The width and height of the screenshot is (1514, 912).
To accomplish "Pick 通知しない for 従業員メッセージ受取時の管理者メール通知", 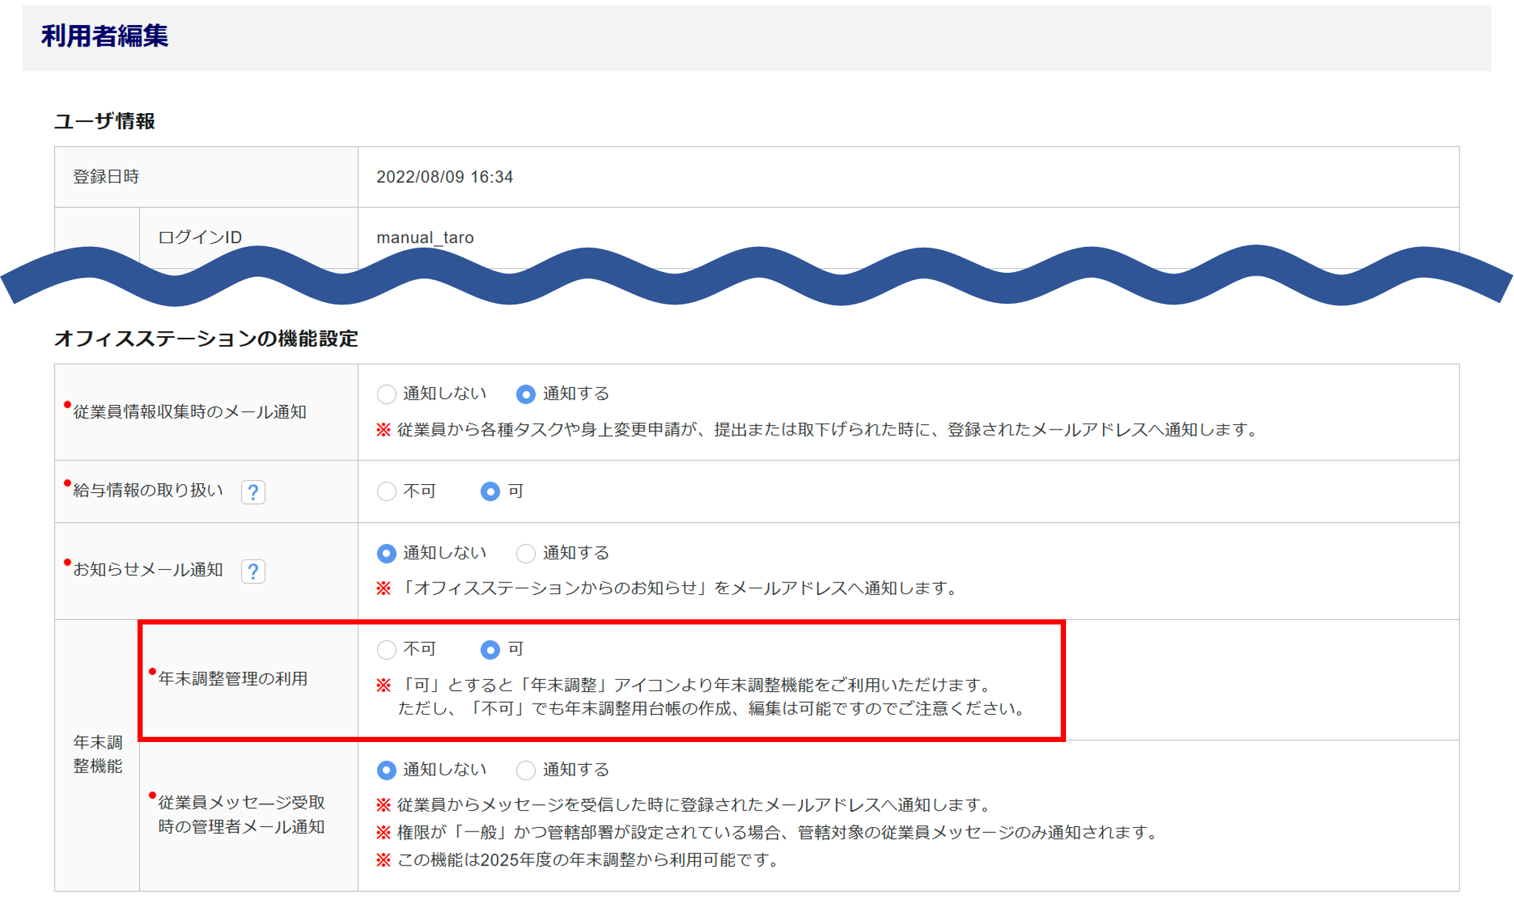I will (x=387, y=770).
